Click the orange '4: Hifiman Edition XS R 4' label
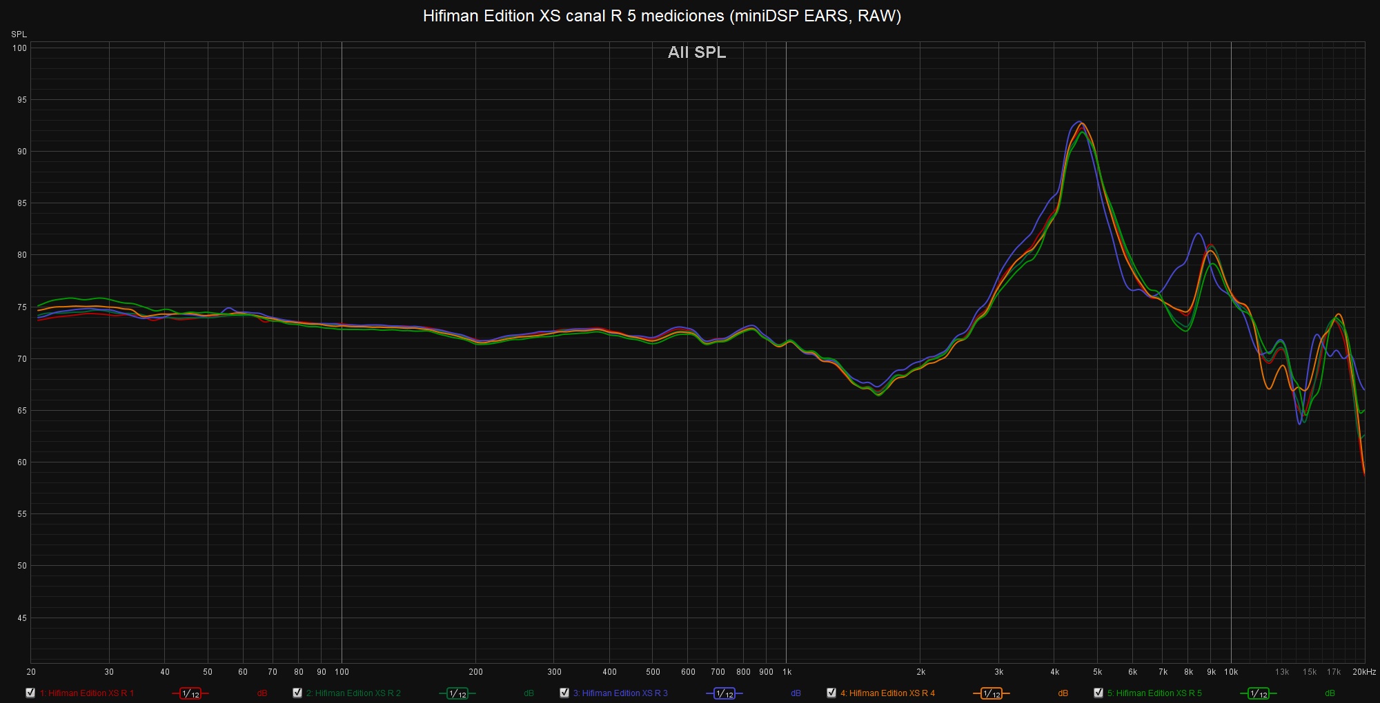 [x=887, y=693]
